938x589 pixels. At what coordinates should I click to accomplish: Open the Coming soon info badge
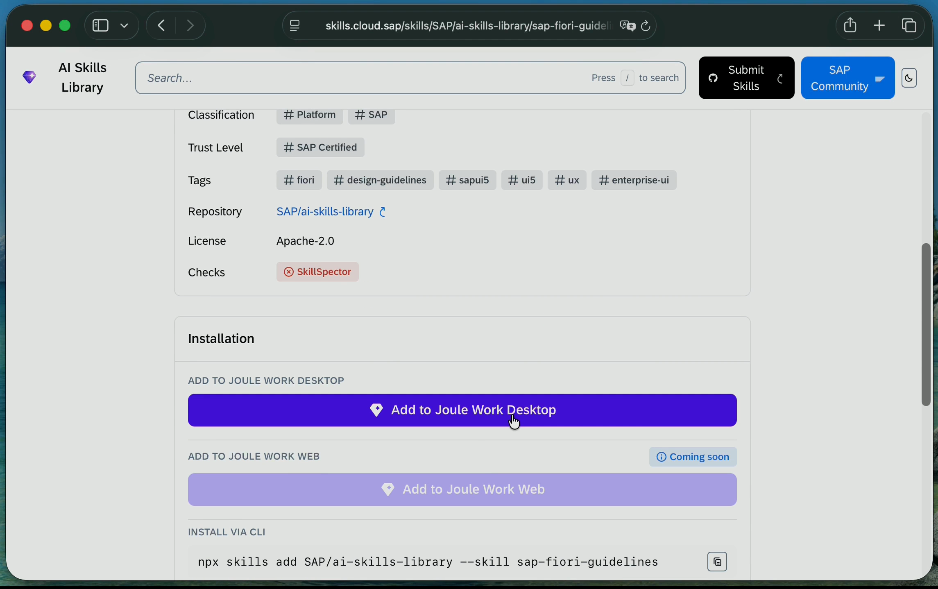click(693, 457)
